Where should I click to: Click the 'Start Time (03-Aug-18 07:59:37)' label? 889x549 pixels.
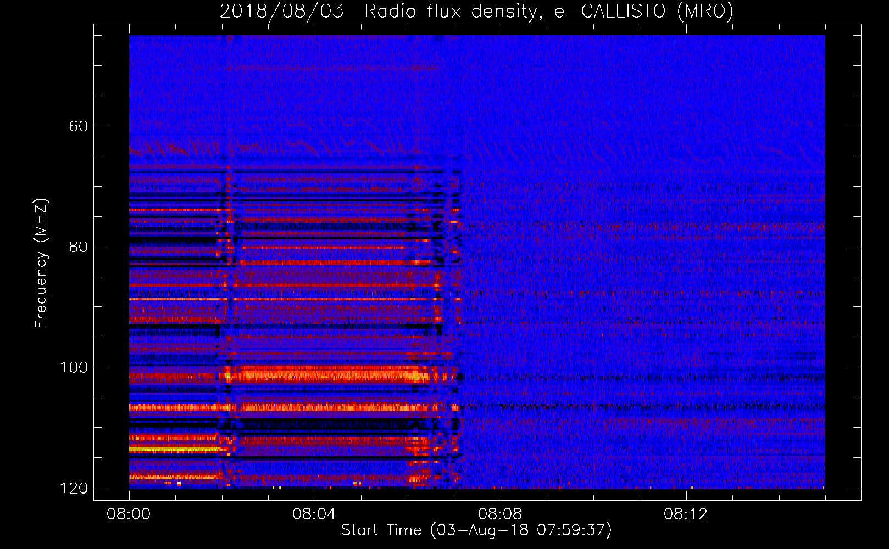tap(476, 530)
